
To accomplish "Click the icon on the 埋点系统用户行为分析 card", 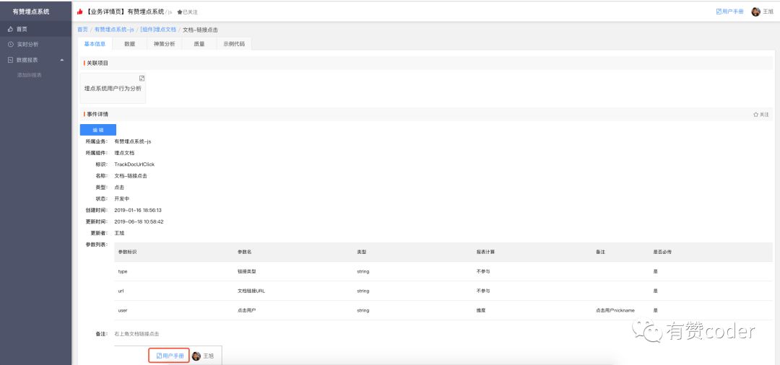I will coord(142,78).
